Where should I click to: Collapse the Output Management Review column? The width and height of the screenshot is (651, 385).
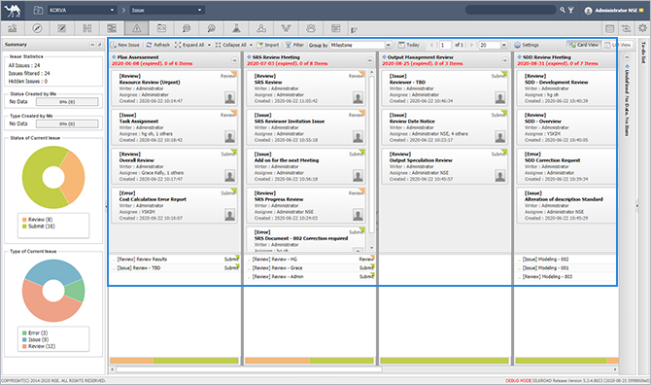point(505,60)
